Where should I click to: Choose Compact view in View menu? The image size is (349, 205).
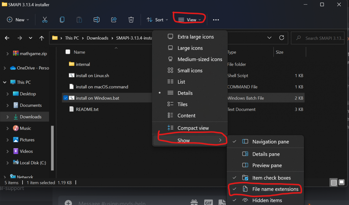[x=193, y=128]
